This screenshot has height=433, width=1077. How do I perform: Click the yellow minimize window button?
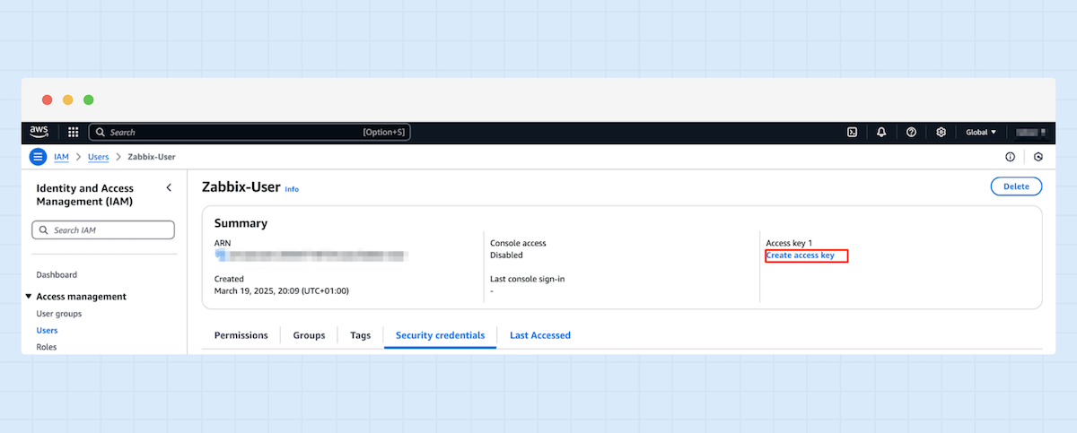pos(67,100)
